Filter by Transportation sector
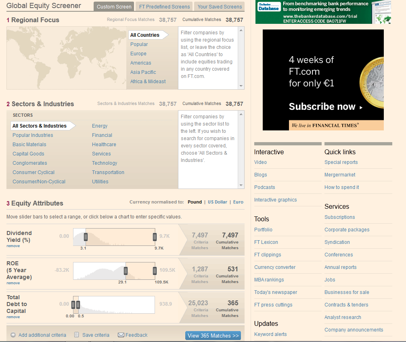Viewport: 406px width, 342px height. [x=108, y=172]
